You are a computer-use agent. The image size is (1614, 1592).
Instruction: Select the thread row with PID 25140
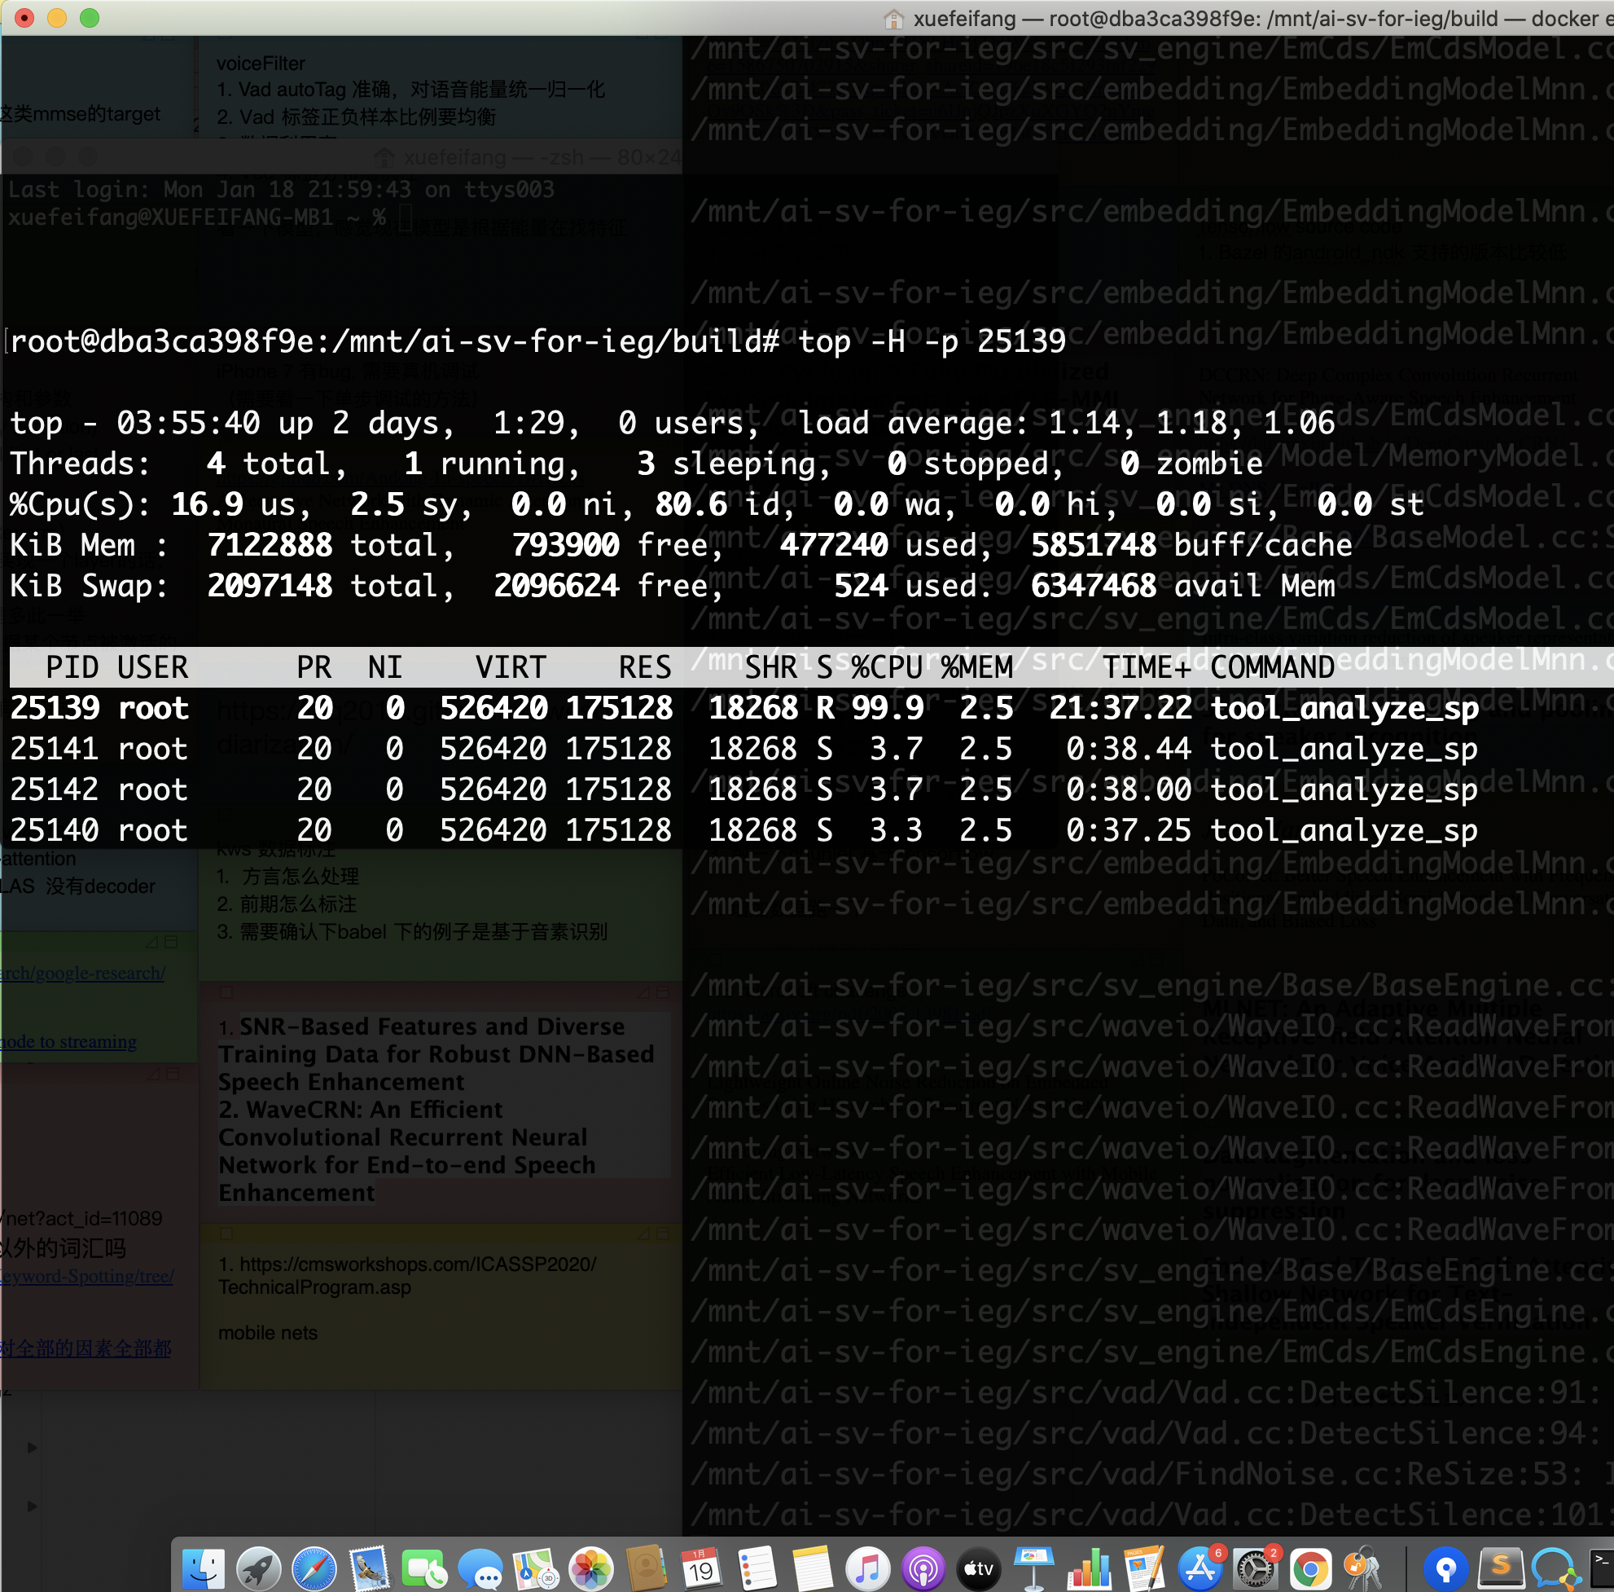743,831
